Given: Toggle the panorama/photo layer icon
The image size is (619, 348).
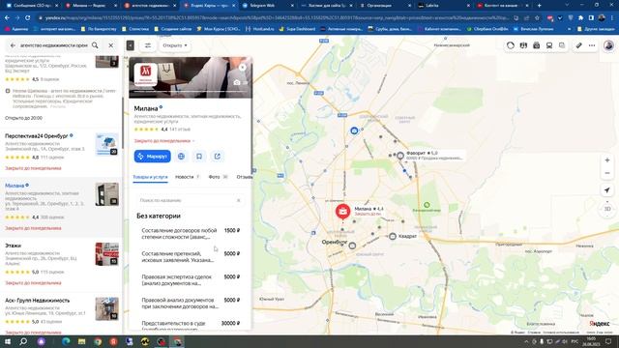Looking at the screenshot, I should tap(537, 45).
